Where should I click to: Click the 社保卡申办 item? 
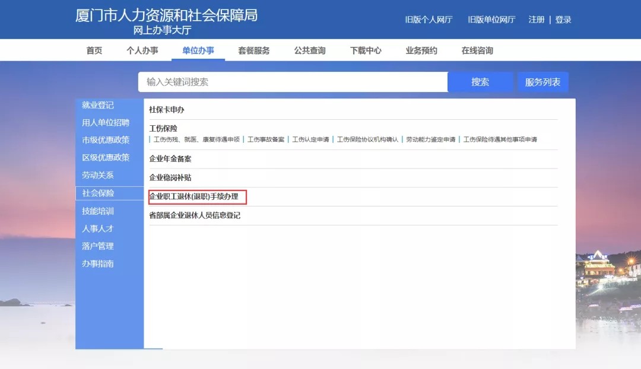(x=166, y=110)
